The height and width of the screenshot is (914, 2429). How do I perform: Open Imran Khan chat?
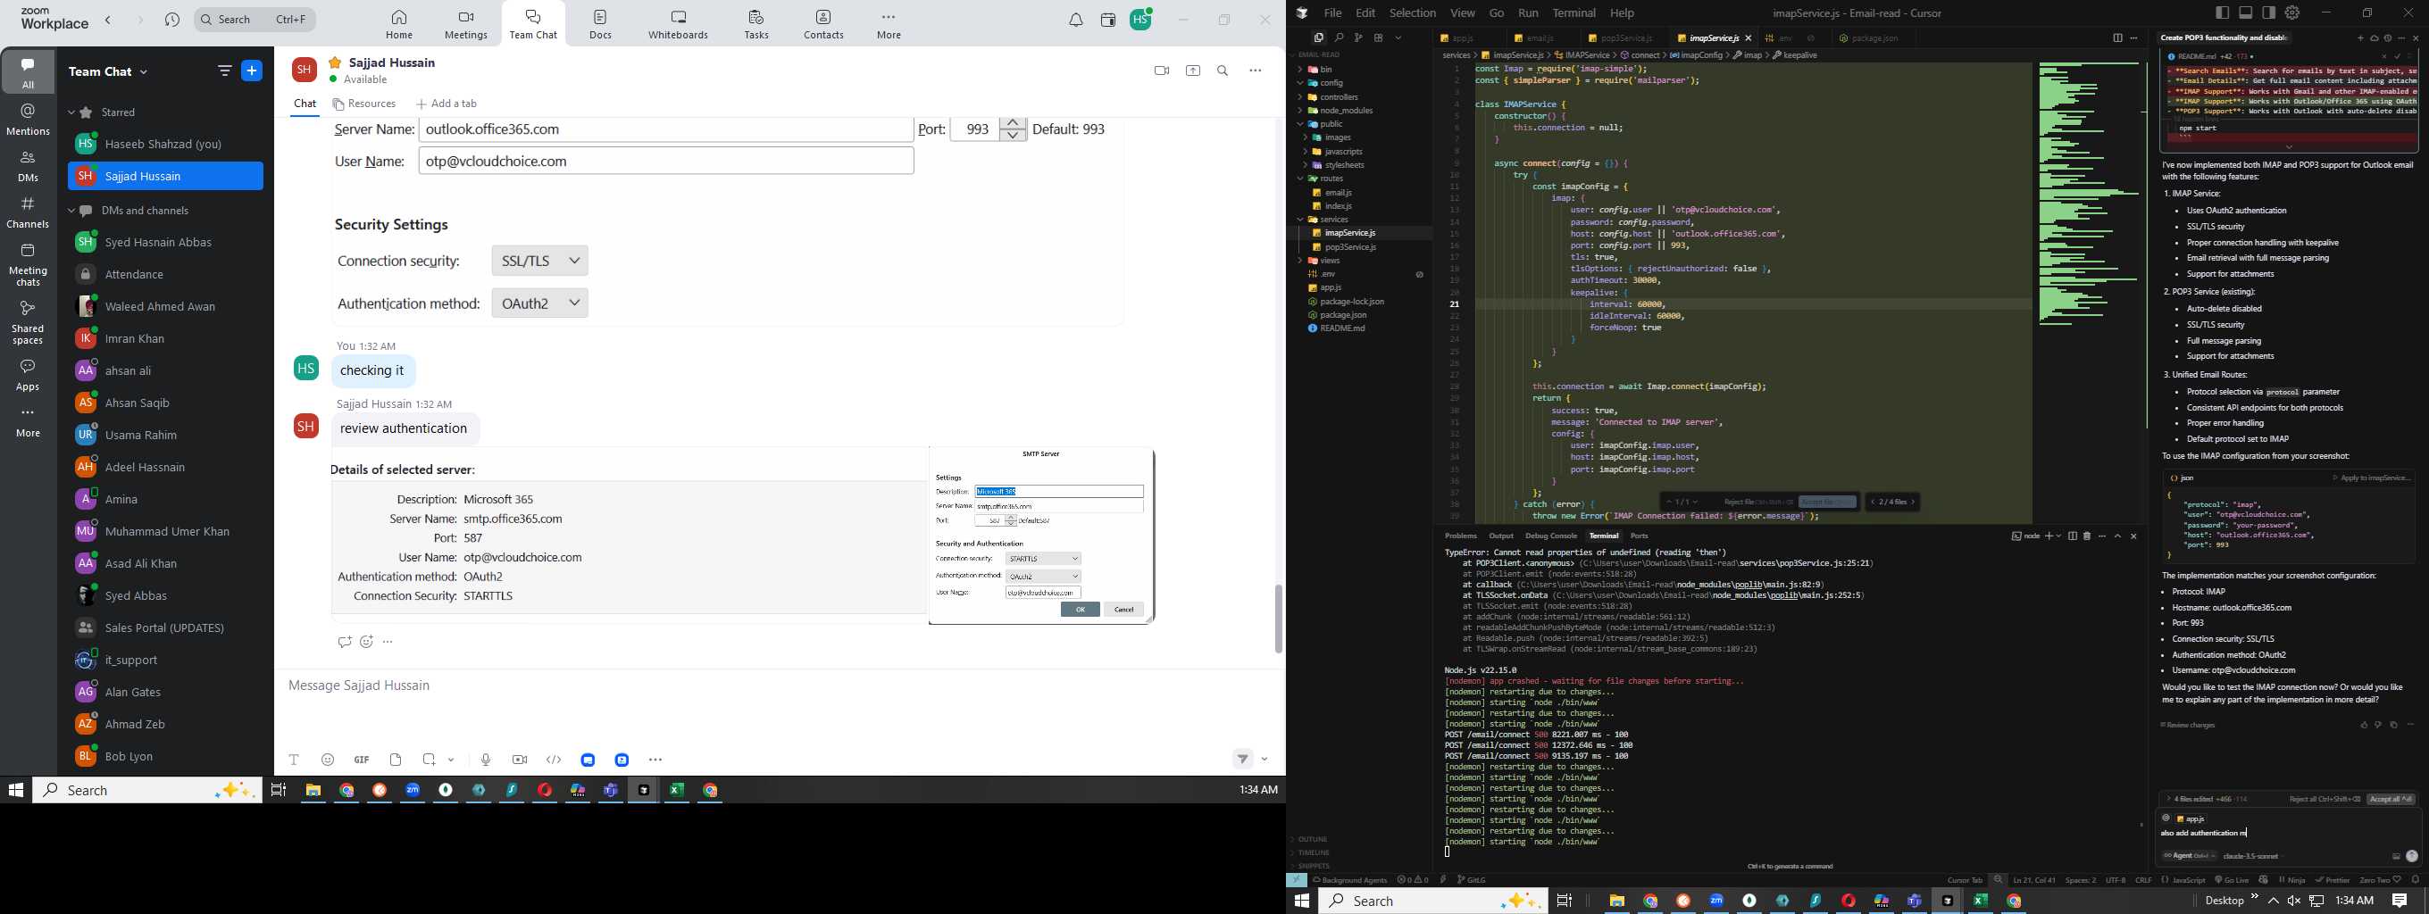(x=135, y=339)
